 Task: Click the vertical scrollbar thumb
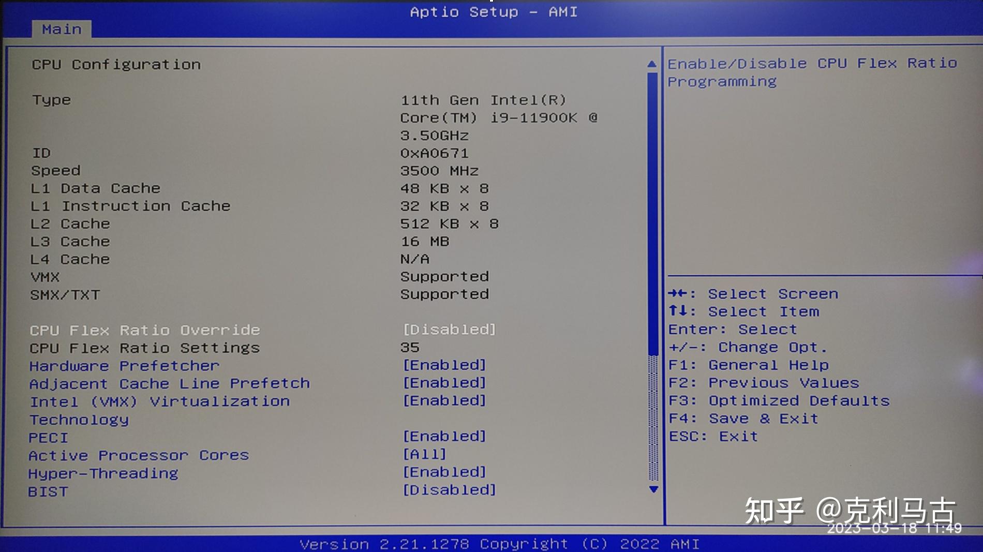653,214
